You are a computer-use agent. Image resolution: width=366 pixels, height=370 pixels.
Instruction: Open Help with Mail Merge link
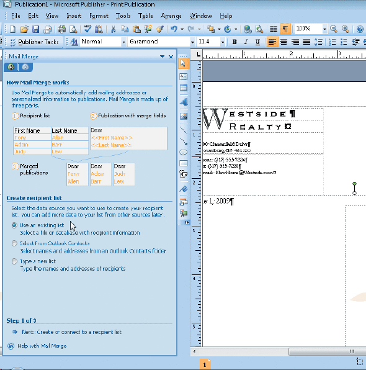pos(42,346)
